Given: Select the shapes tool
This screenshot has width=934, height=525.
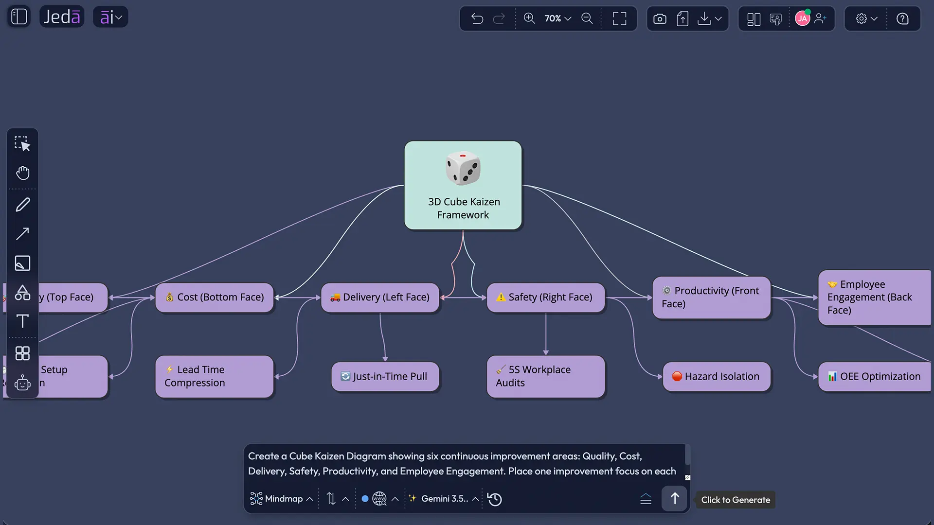Looking at the screenshot, I should coord(22,292).
